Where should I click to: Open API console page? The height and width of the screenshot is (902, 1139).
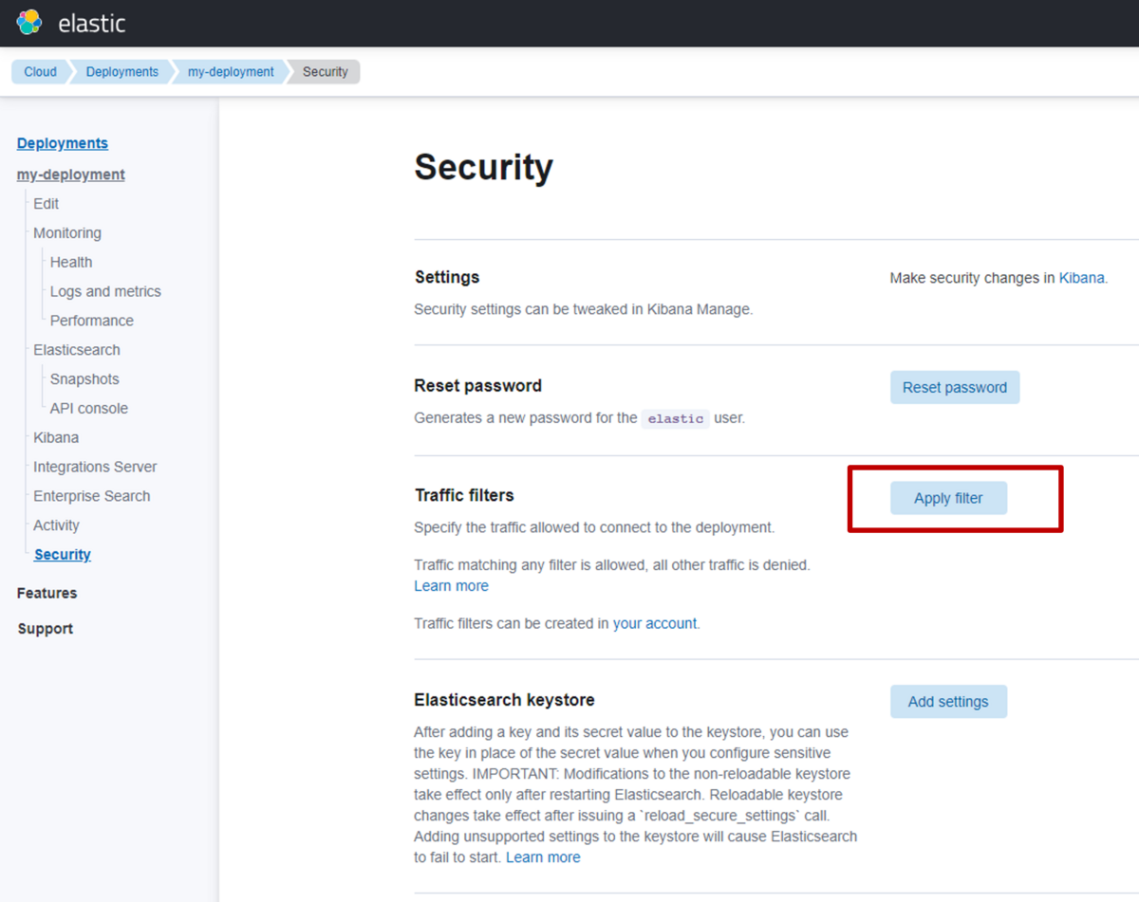pyautogui.click(x=89, y=409)
